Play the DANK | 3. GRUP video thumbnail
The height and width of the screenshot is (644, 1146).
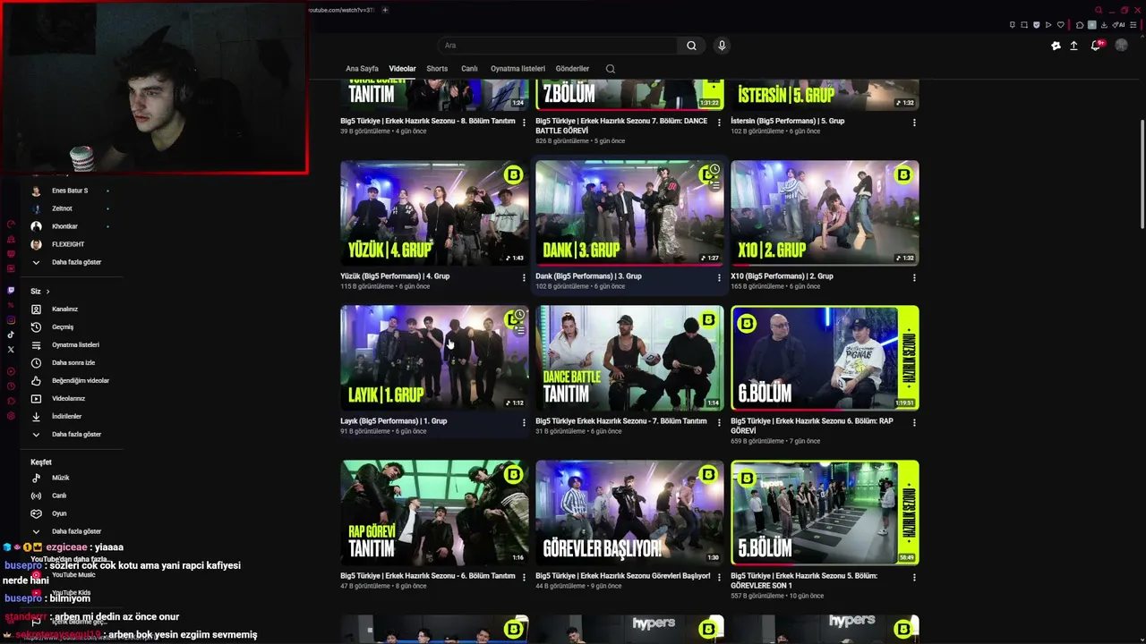pyautogui.click(x=629, y=213)
